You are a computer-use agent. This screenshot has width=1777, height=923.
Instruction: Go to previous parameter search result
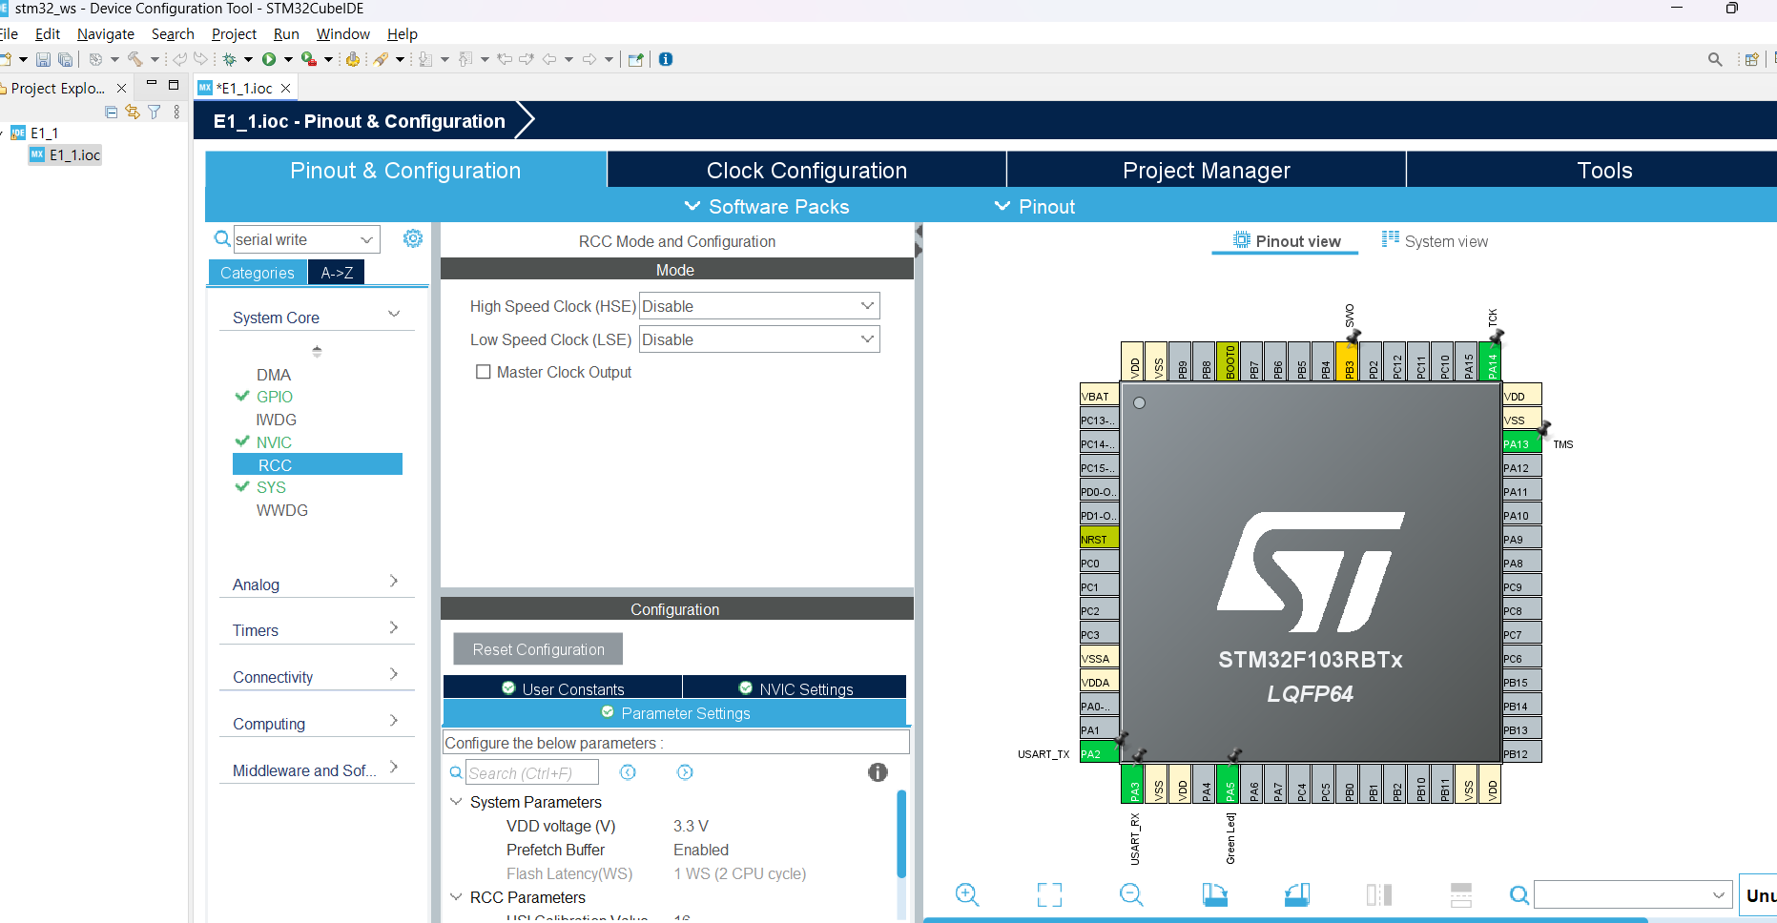628,772
